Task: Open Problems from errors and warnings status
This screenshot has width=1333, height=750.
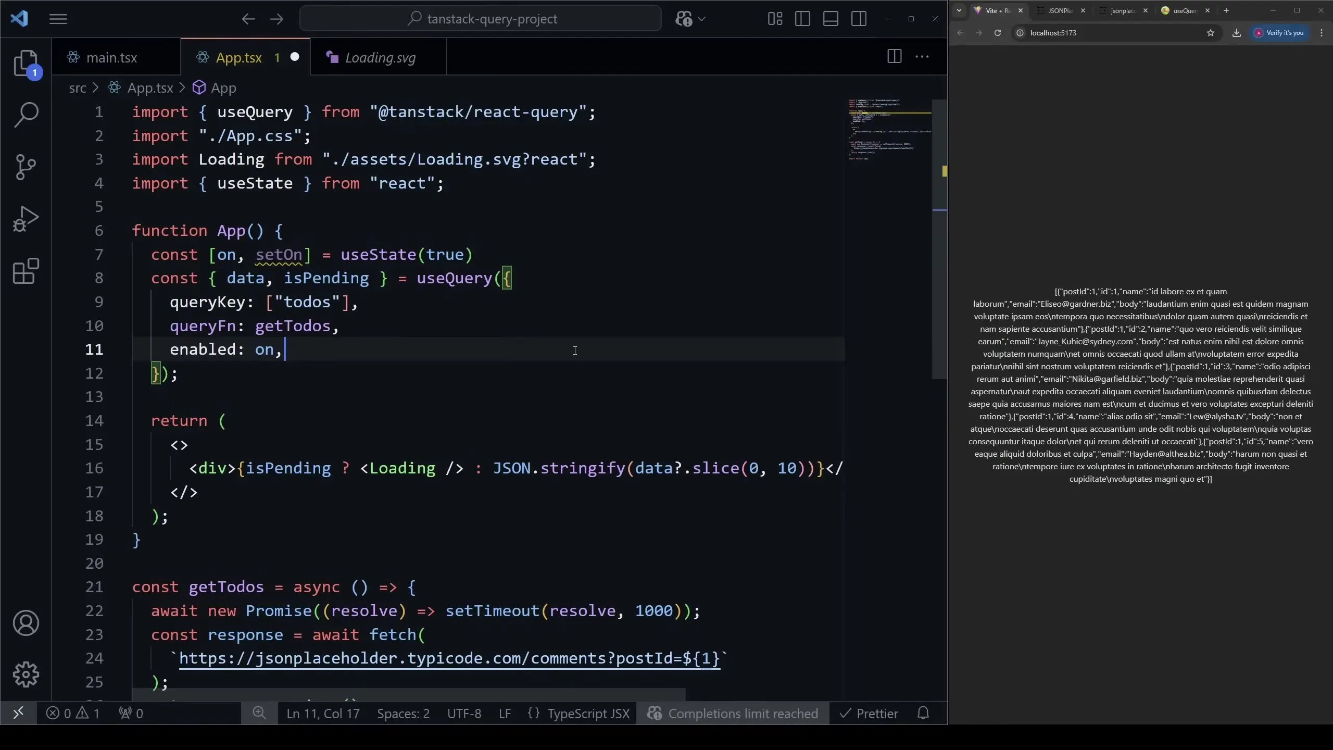Action: (73, 713)
